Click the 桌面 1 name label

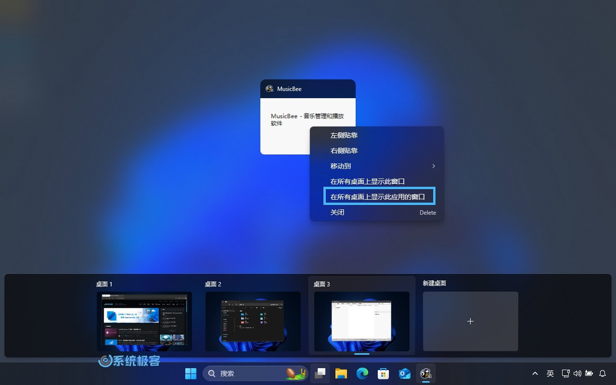[x=104, y=284]
